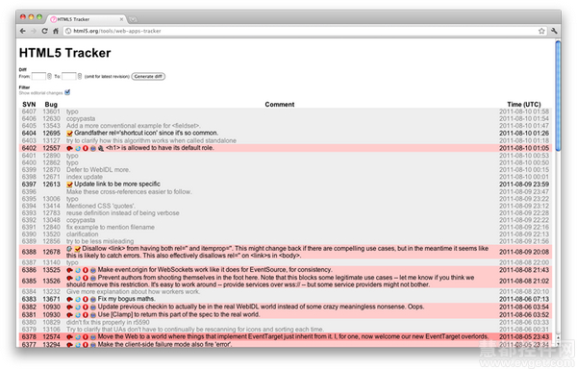The width and height of the screenshot is (577, 369).
Task: Bookmark this page with the star icon
Action: 541,32
